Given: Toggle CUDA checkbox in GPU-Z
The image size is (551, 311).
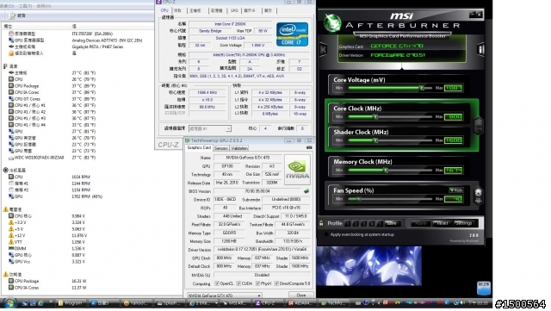Looking at the screenshot, I should (x=238, y=283).
